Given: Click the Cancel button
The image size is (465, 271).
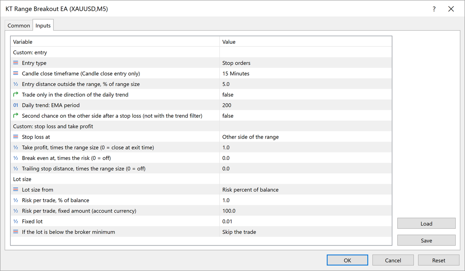Looking at the screenshot, I should 393,260.
